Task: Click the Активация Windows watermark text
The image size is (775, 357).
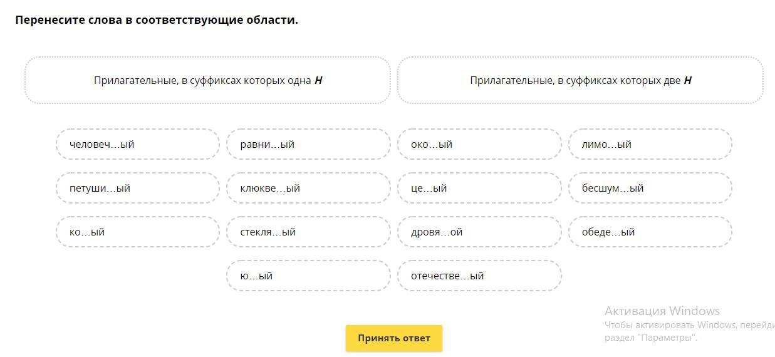Action: 662,311
